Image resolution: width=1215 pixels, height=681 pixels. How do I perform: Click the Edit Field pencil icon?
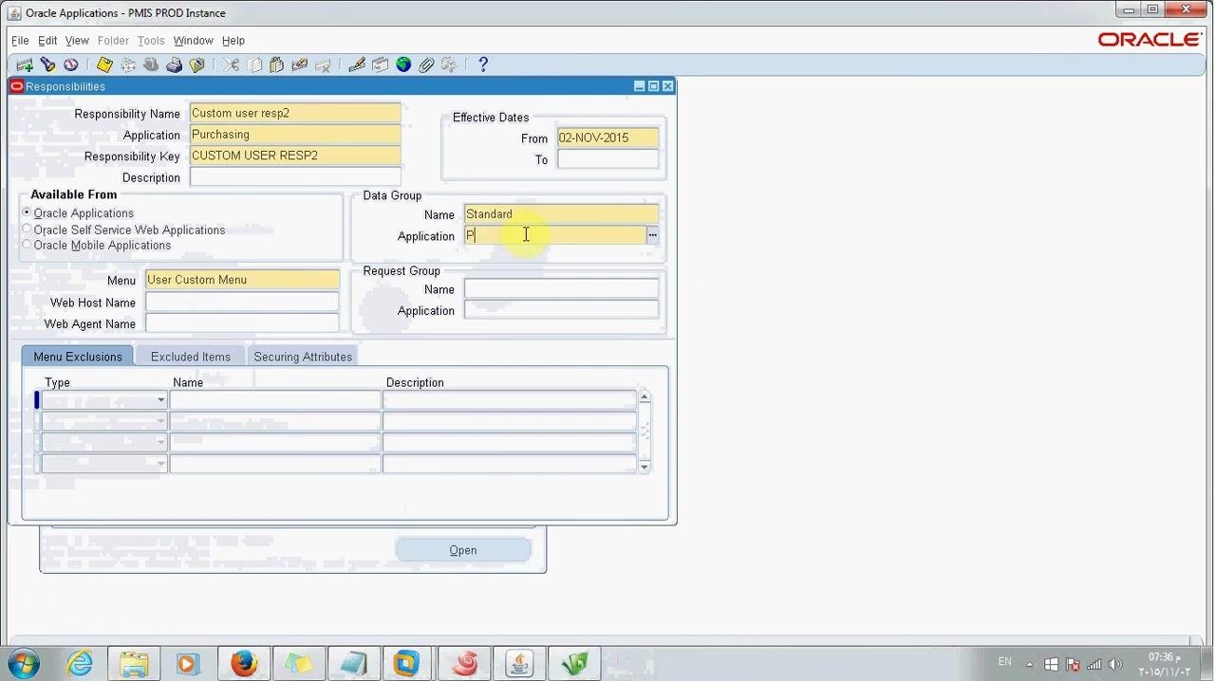pyautogui.click(x=357, y=64)
